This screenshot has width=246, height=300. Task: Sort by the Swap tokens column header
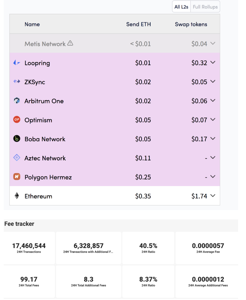[x=191, y=24]
